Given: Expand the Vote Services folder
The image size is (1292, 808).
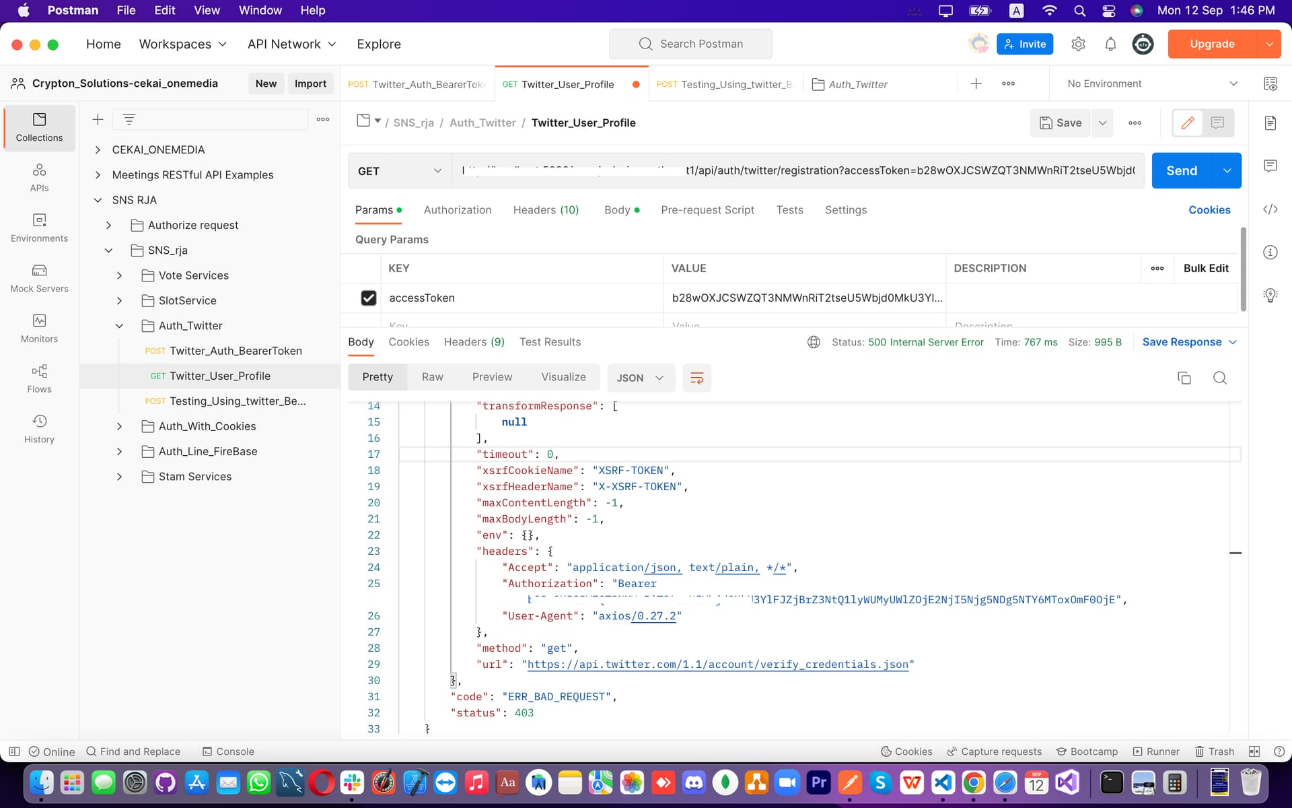Looking at the screenshot, I should [x=119, y=275].
